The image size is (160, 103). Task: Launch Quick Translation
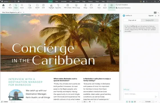(x=122, y=5)
